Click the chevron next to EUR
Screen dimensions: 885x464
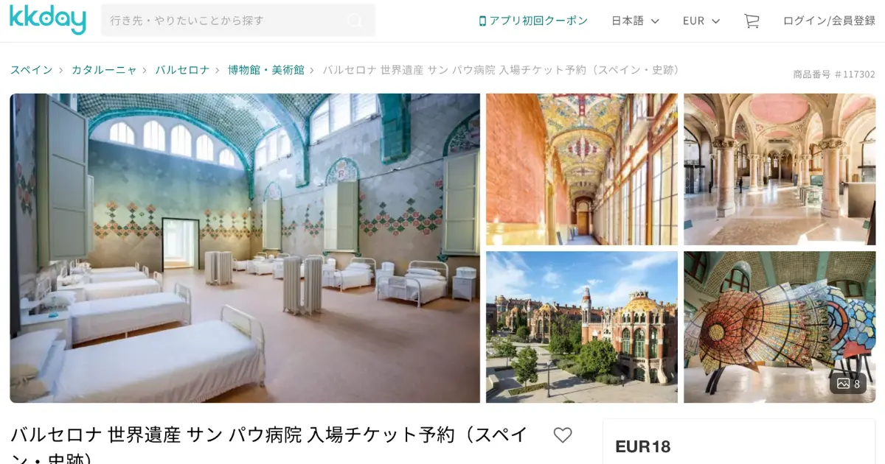click(715, 21)
